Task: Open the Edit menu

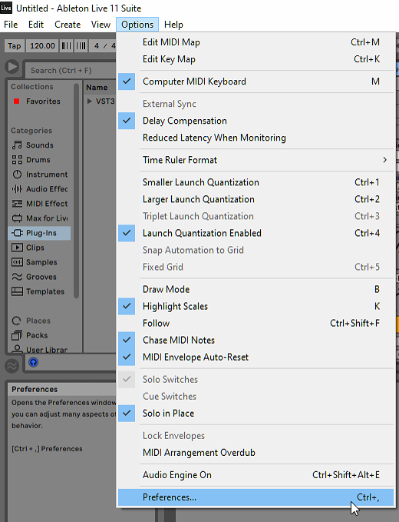Action: pos(36,25)
